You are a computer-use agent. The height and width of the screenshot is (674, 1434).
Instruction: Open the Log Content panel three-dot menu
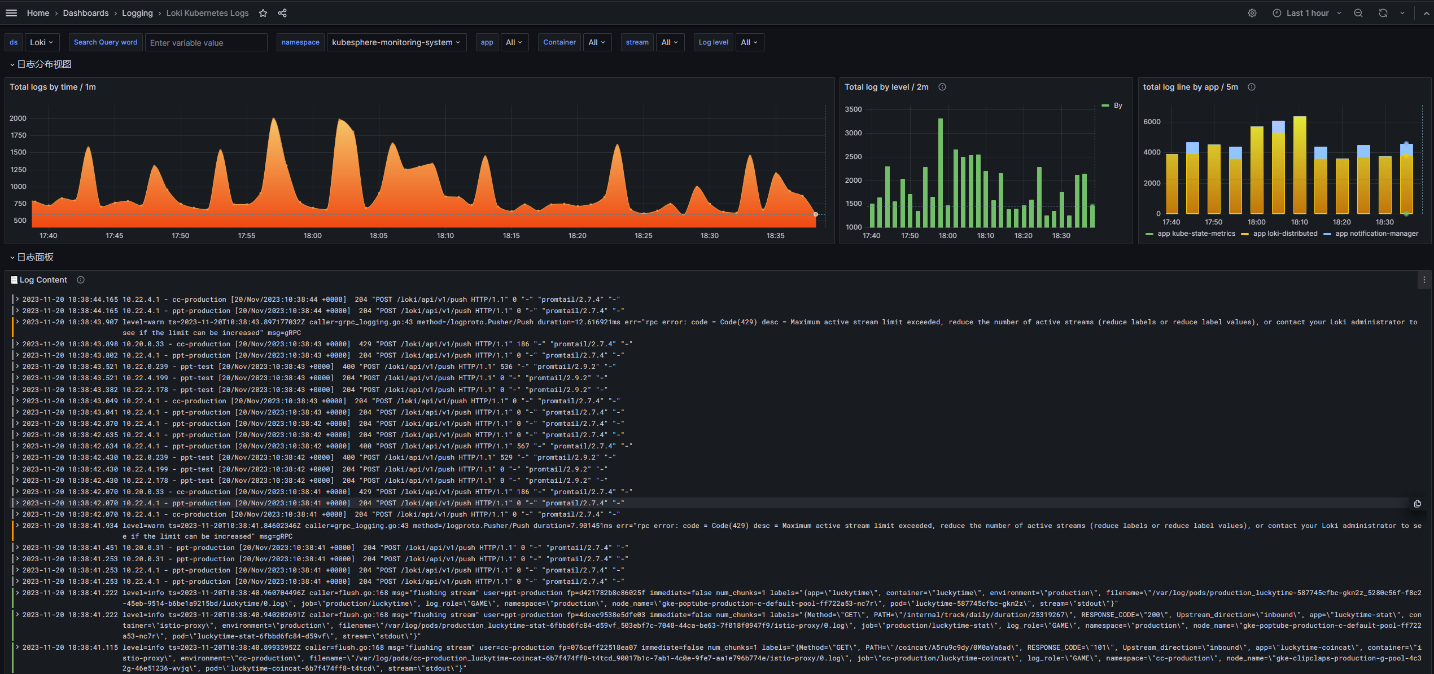(1424, 280)
